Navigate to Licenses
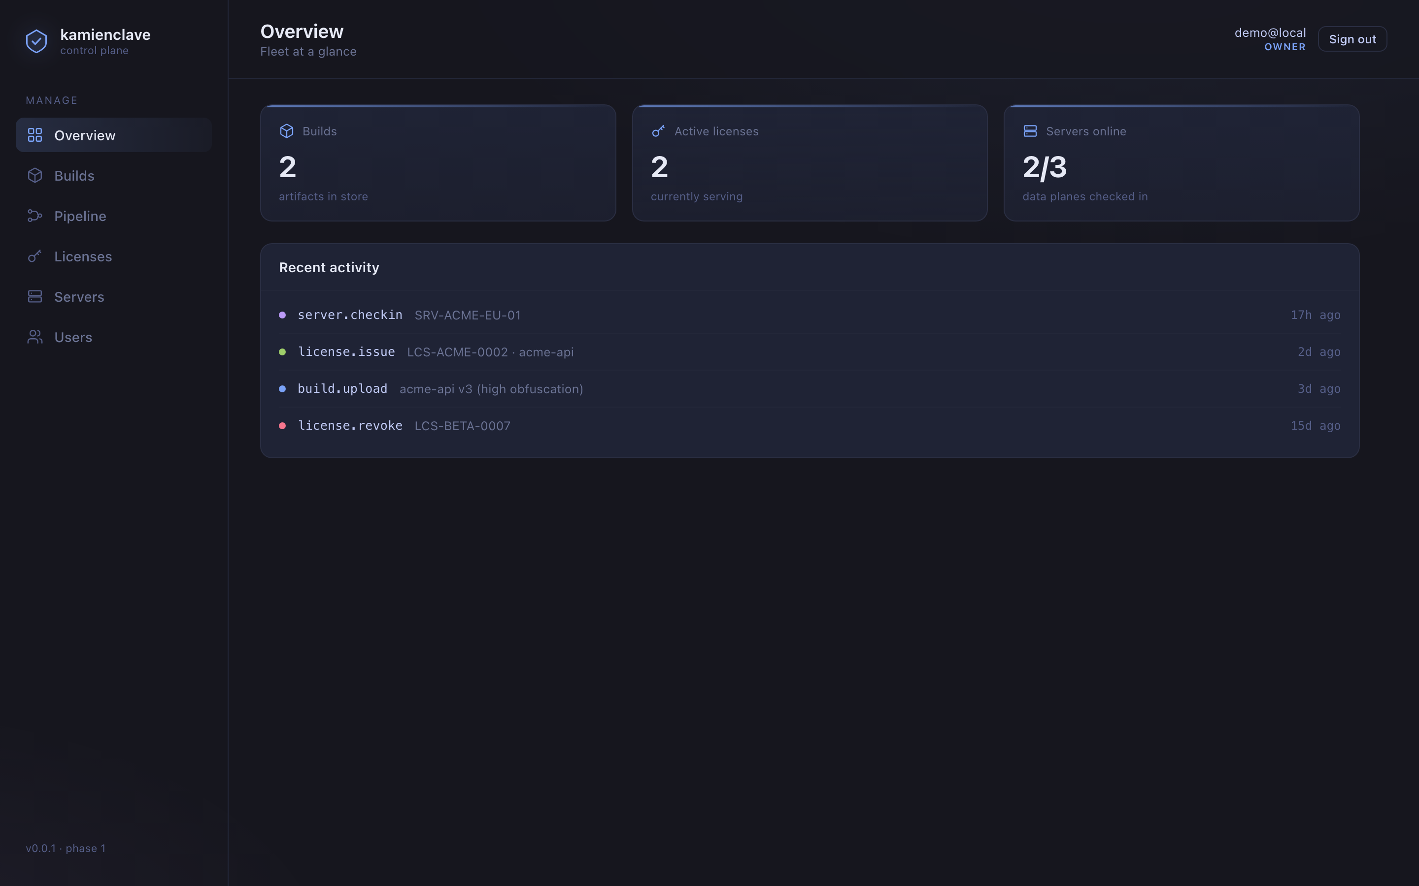The image size is (1419, 886). click(x=114, y=256)
